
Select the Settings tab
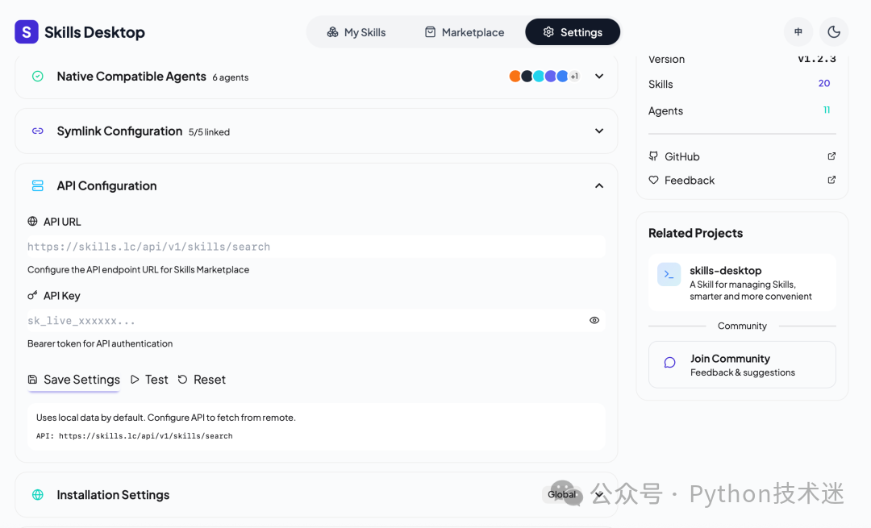573,32
